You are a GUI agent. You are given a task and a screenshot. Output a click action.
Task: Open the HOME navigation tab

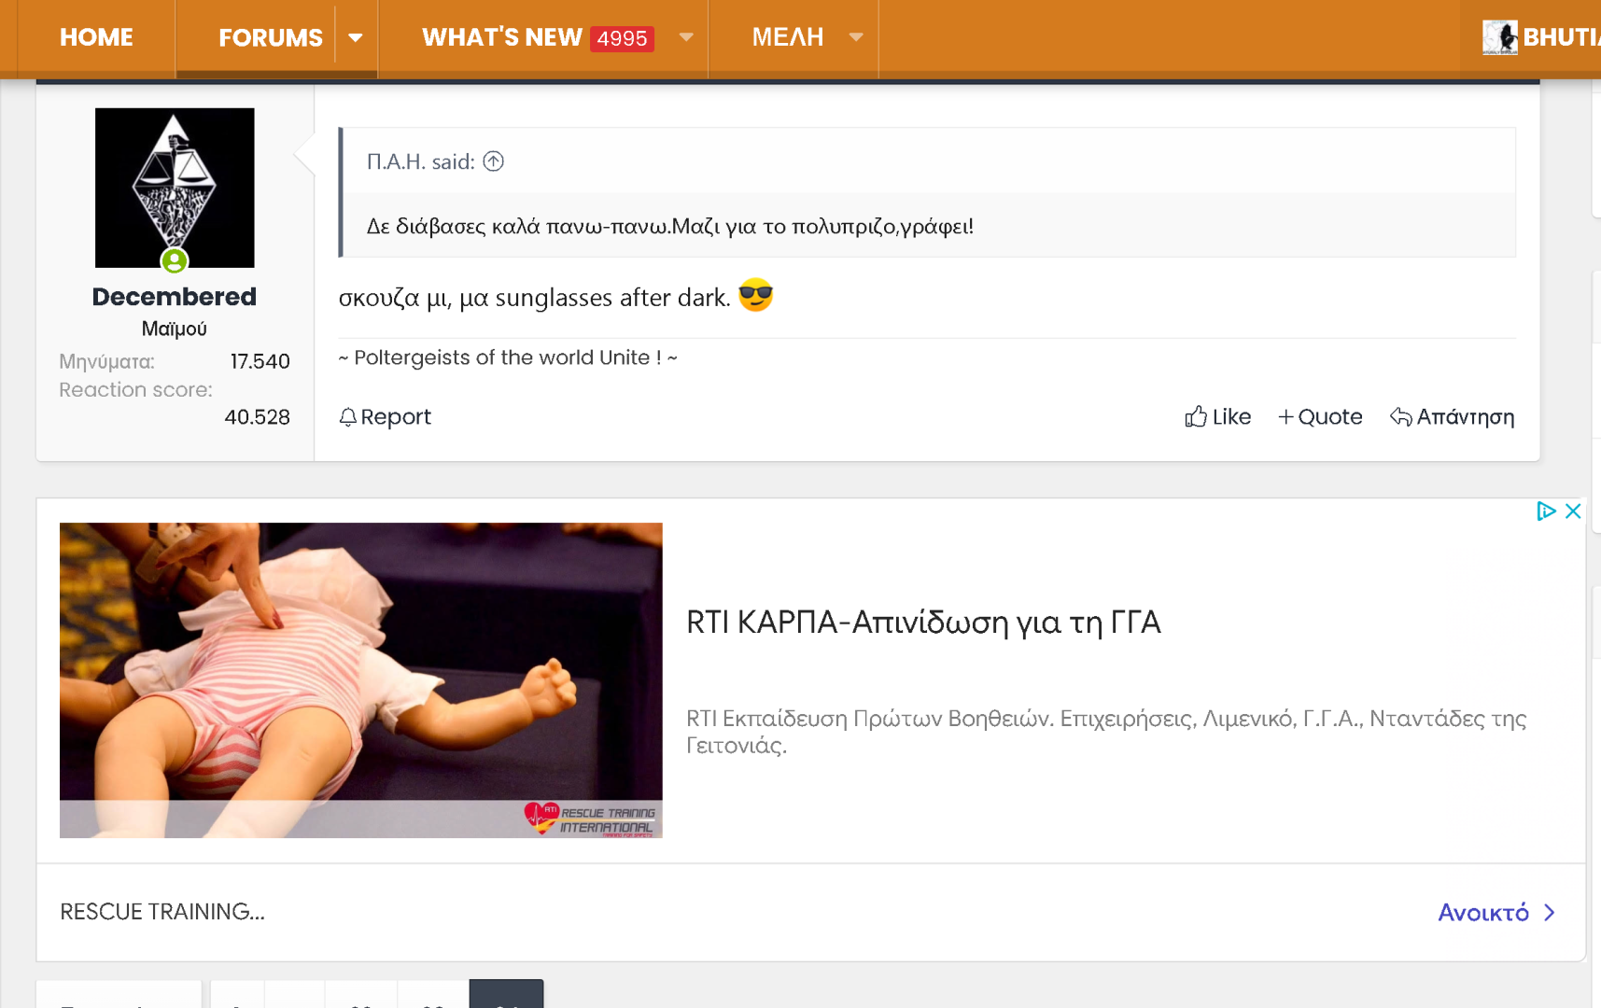pyautogui.click(x=96, y=37)
